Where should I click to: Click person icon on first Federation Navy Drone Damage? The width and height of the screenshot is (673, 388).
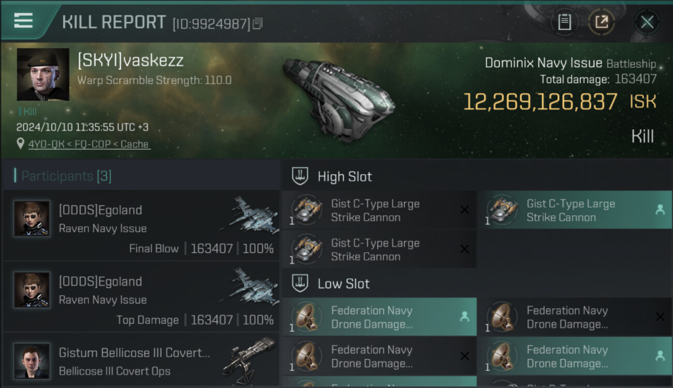(x=464, y=317)
